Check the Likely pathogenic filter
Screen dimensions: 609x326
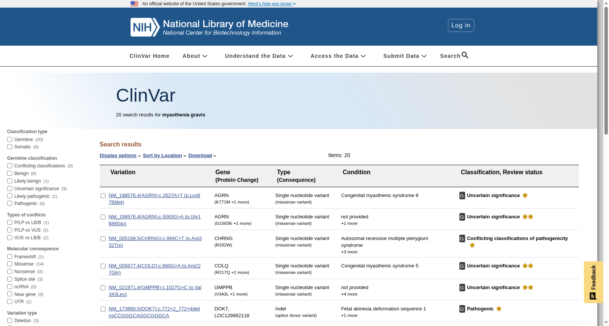coord(10,196)
